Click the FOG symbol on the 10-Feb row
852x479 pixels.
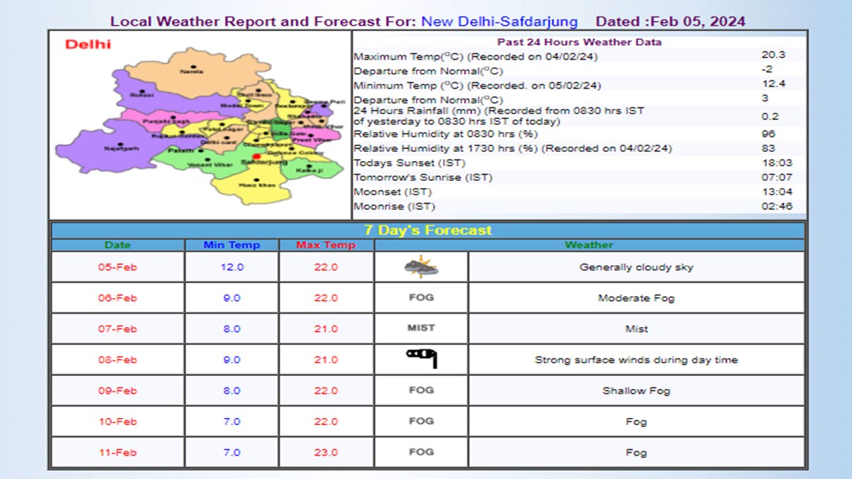pos(420,421)
